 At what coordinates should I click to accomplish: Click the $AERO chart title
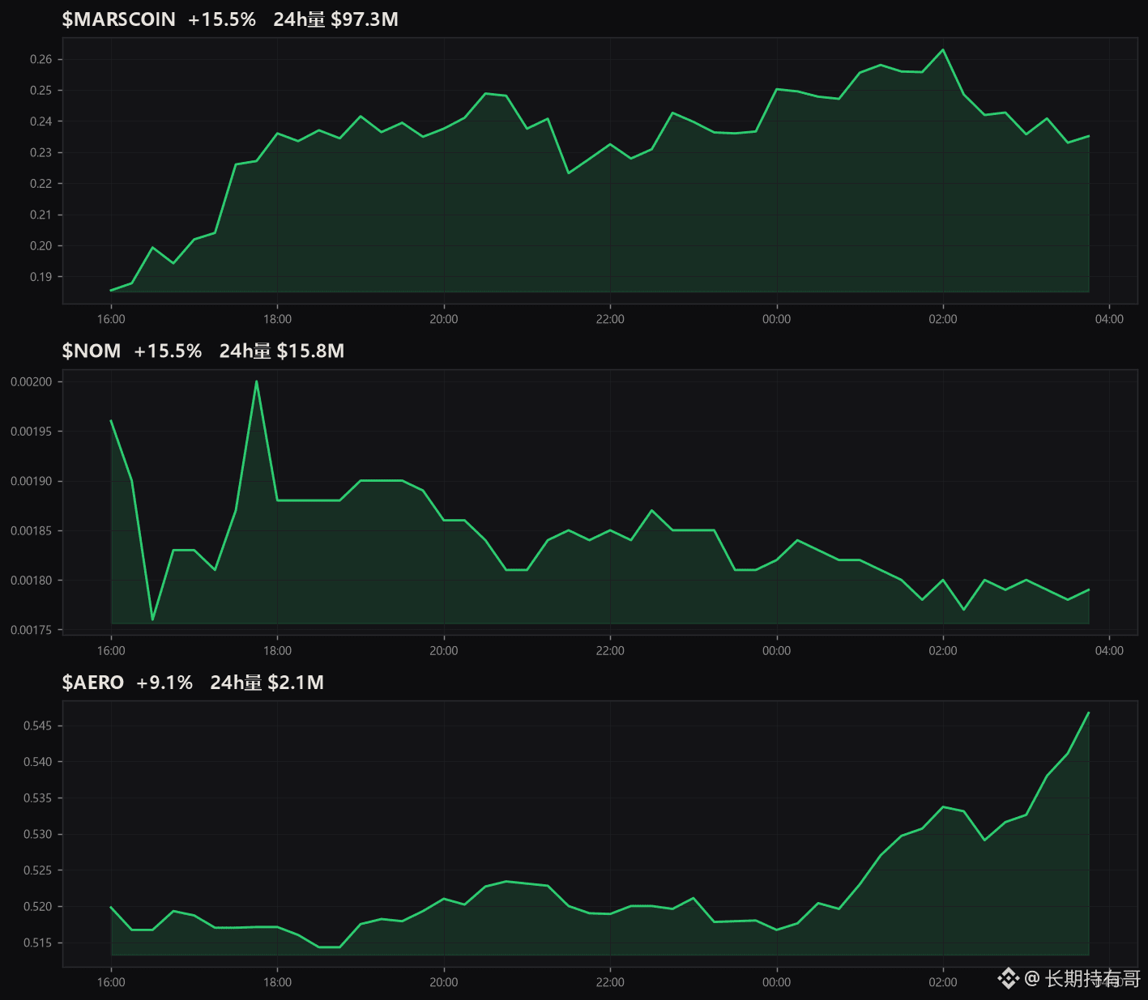pyautogui.click(x=93, y=683)
